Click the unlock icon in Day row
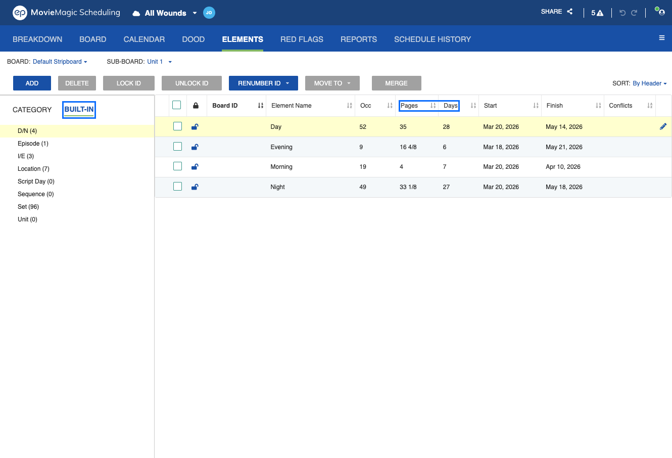This screenshot has height=458, width=672. pos(195,126)
